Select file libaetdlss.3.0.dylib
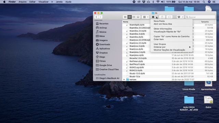 [138, 31]
